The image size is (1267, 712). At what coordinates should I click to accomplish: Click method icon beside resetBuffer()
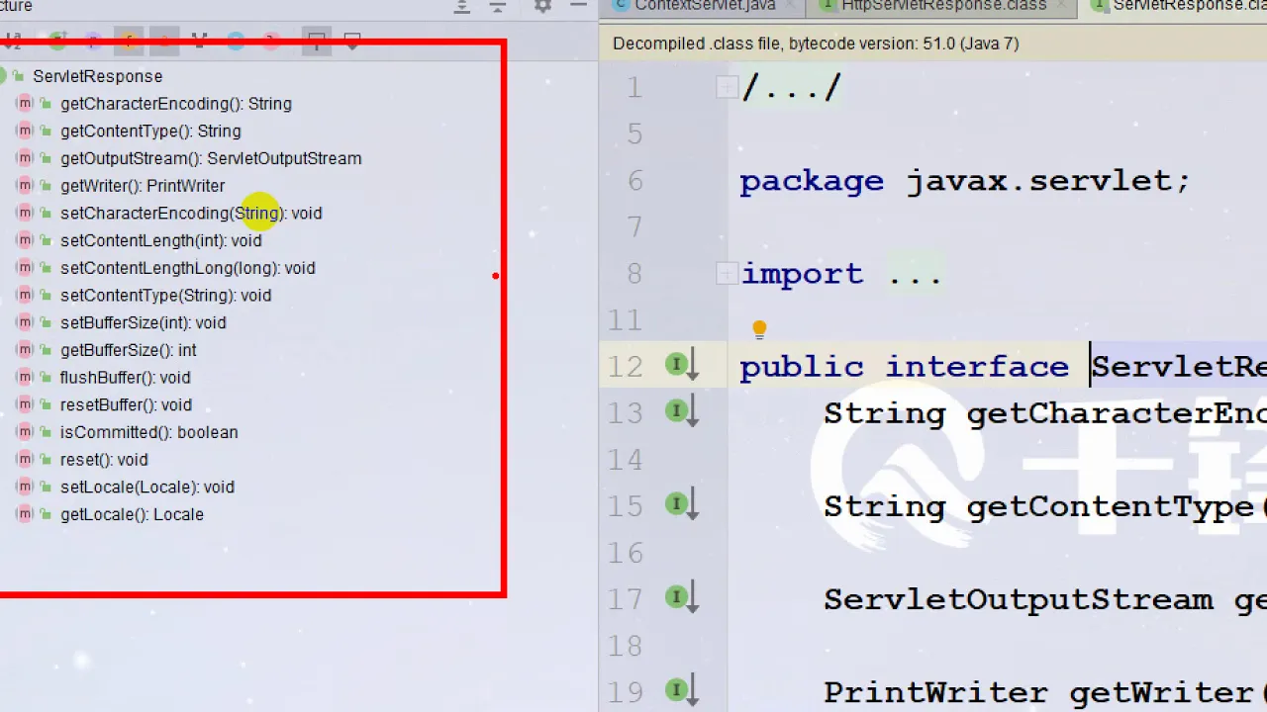point(25,404)
